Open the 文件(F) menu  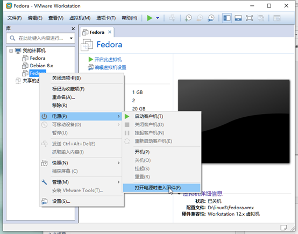coord(15,18)
